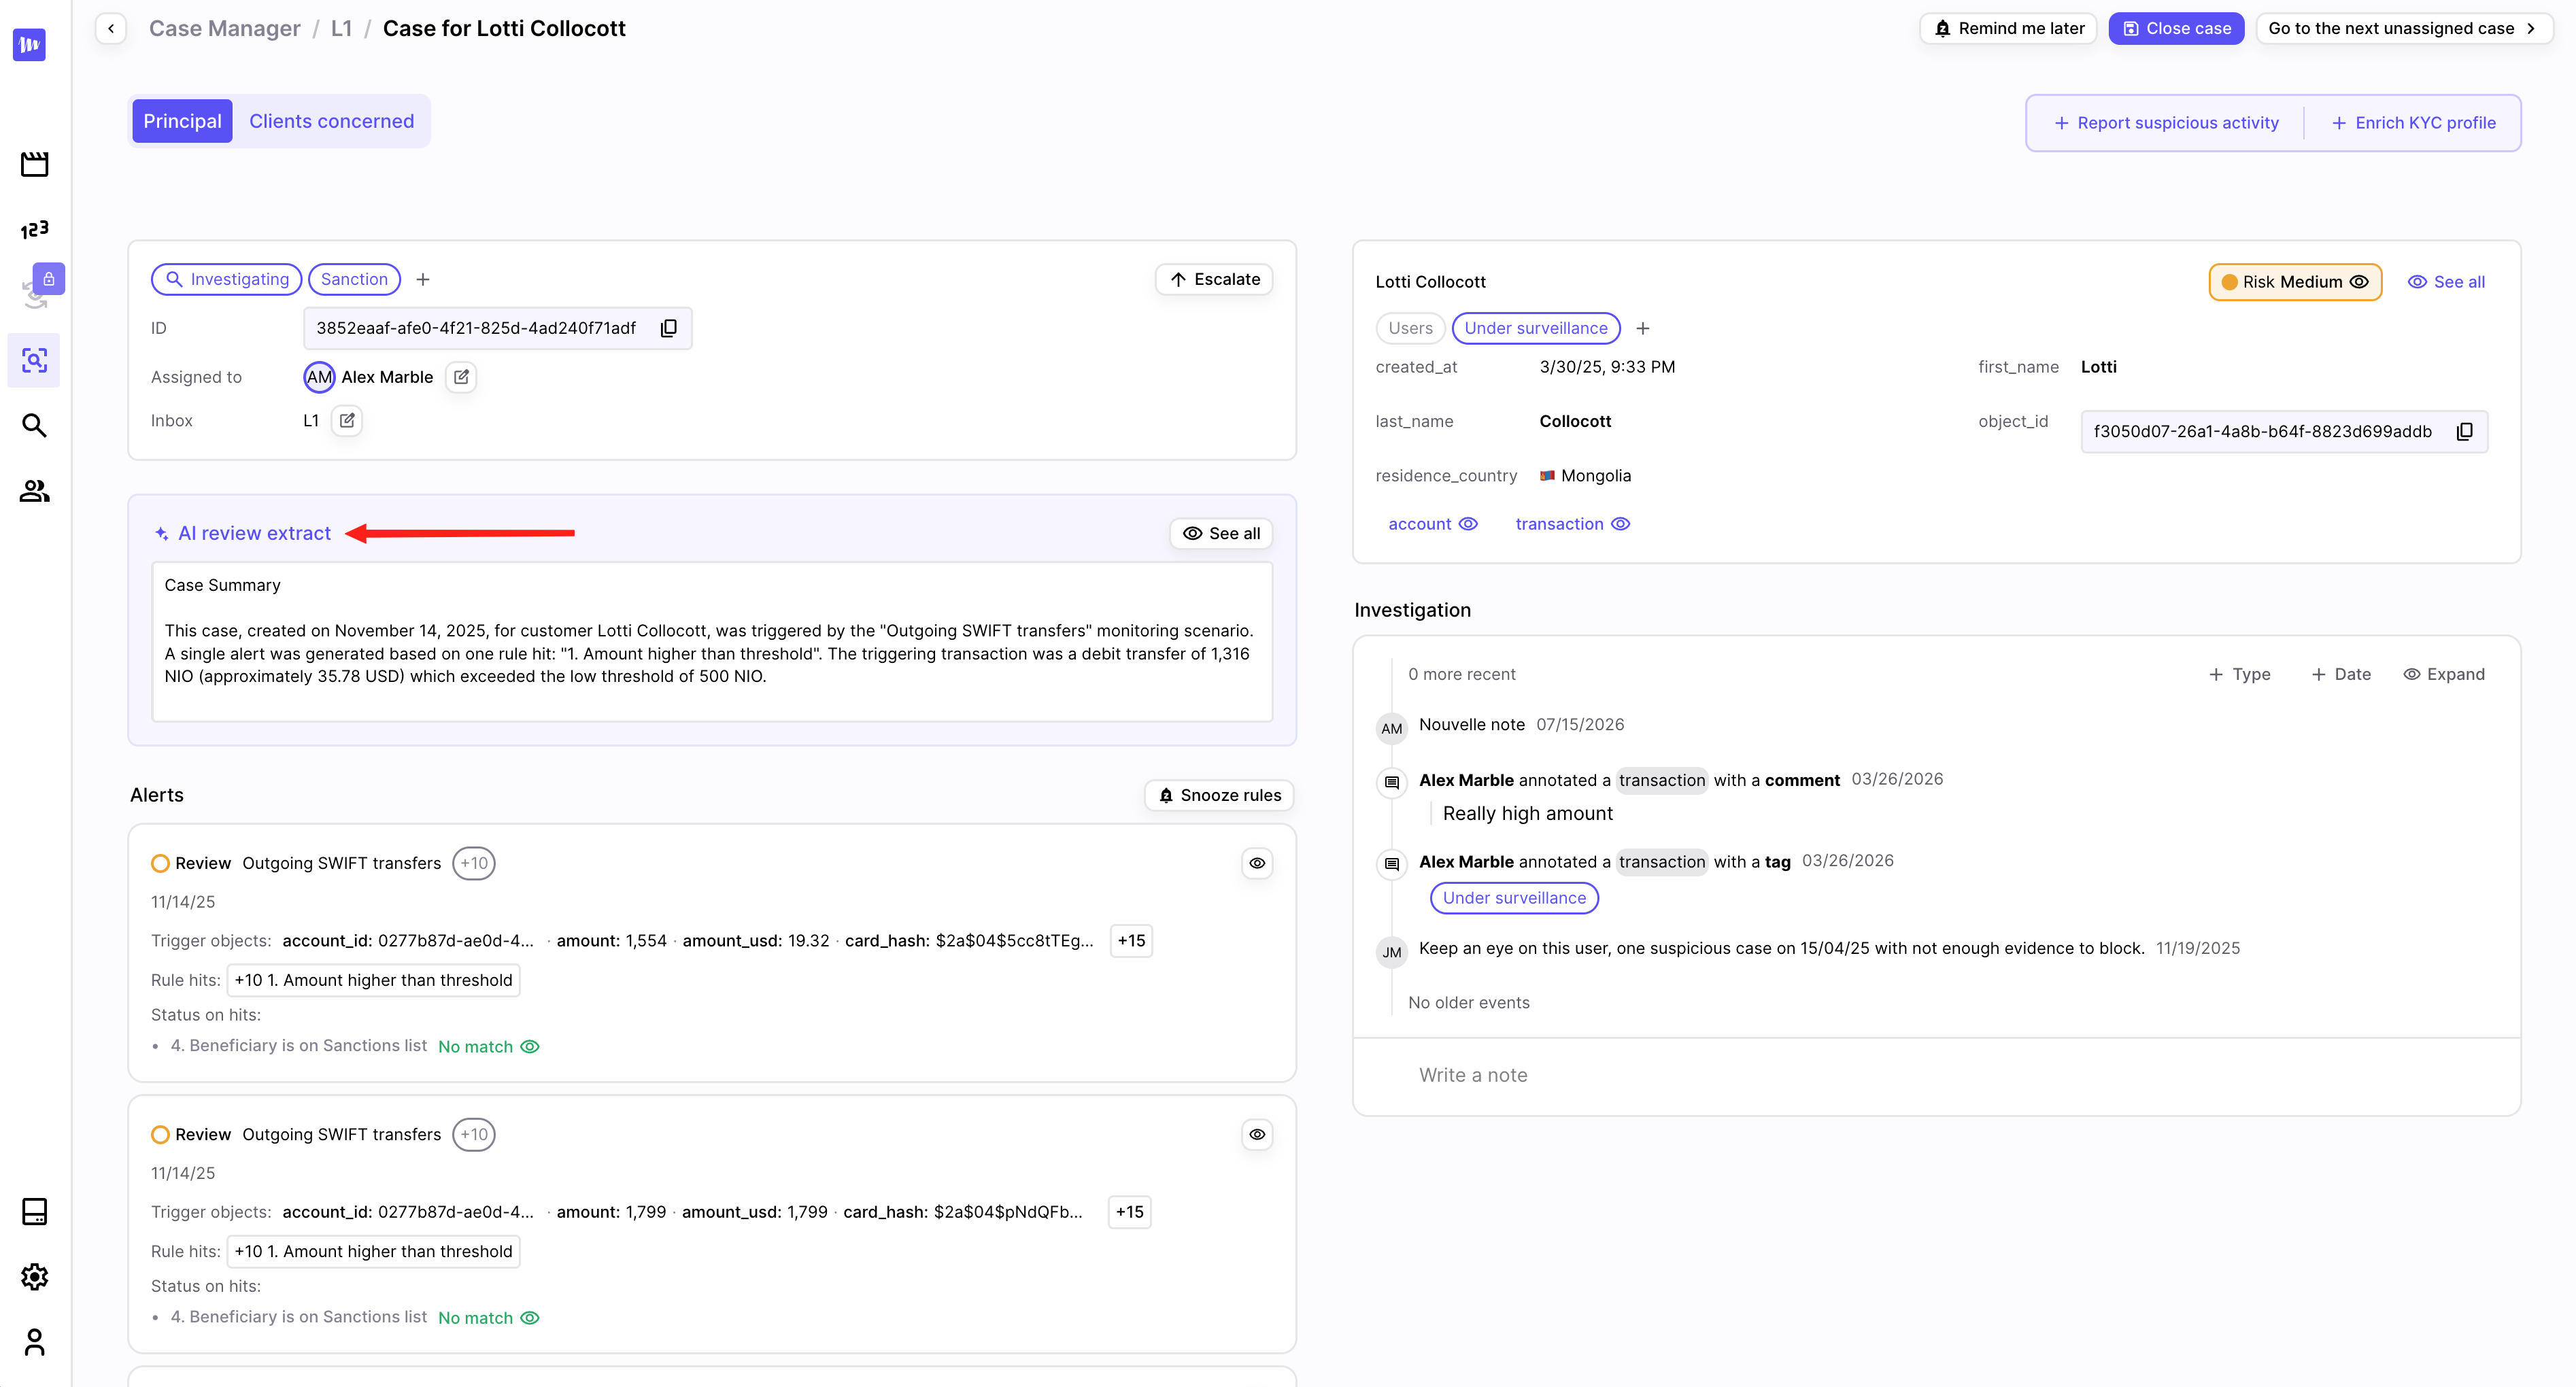Screen dimensions: 2576x1387
Task: Click the orange Review status circle, first alert
Action: tap(160, 863)
